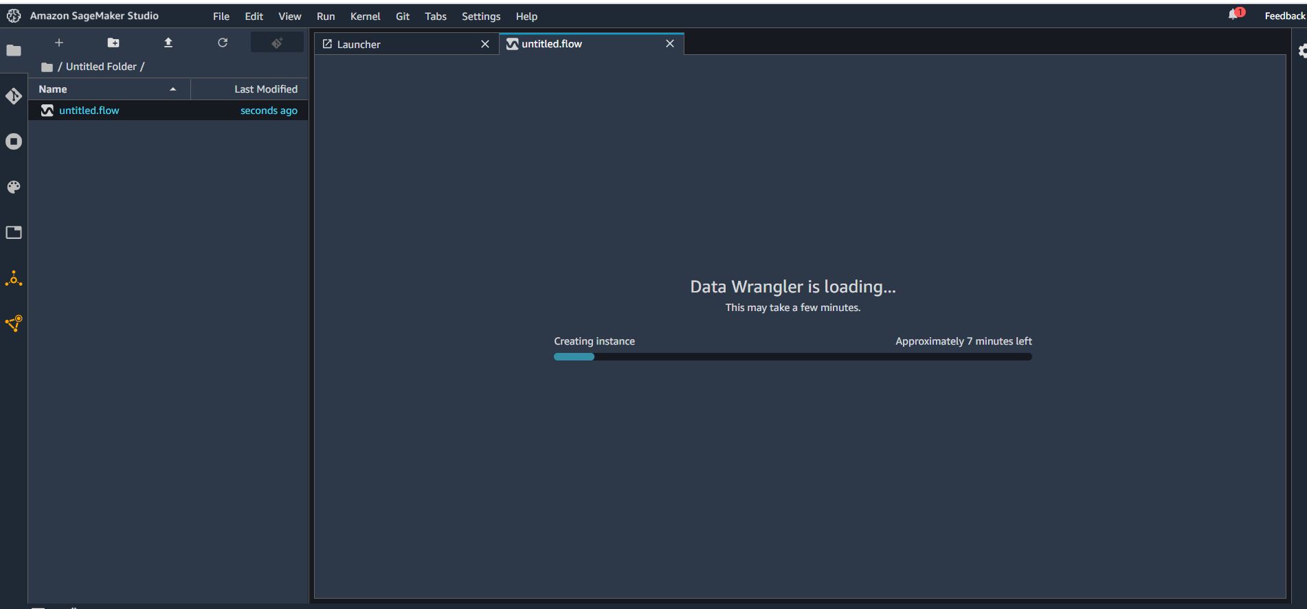
Task: Close the untitled.flow tab
Action: [x=670, y=43]
